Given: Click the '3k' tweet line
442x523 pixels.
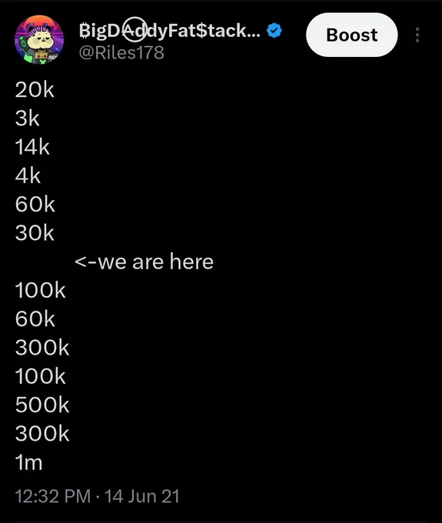Looking at the screenshot, I should [27, 118].
